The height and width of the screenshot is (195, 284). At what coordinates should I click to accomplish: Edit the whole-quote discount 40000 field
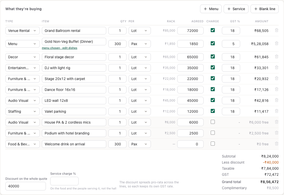[26, 186]
